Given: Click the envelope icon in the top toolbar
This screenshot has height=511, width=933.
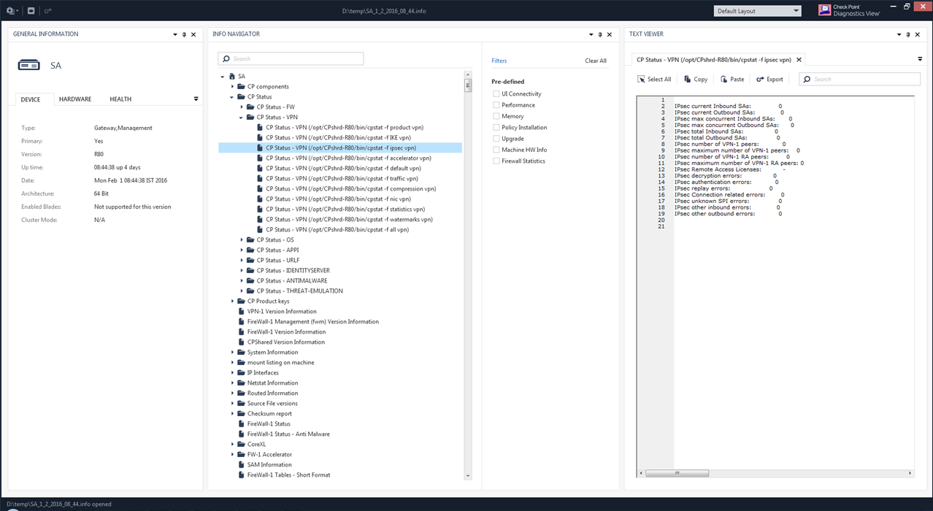Looking at the screenshot, I should 31,11.
